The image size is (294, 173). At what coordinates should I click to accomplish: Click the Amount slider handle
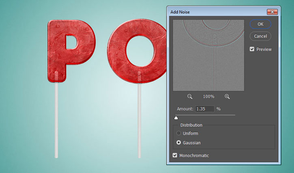click(176, 118)
